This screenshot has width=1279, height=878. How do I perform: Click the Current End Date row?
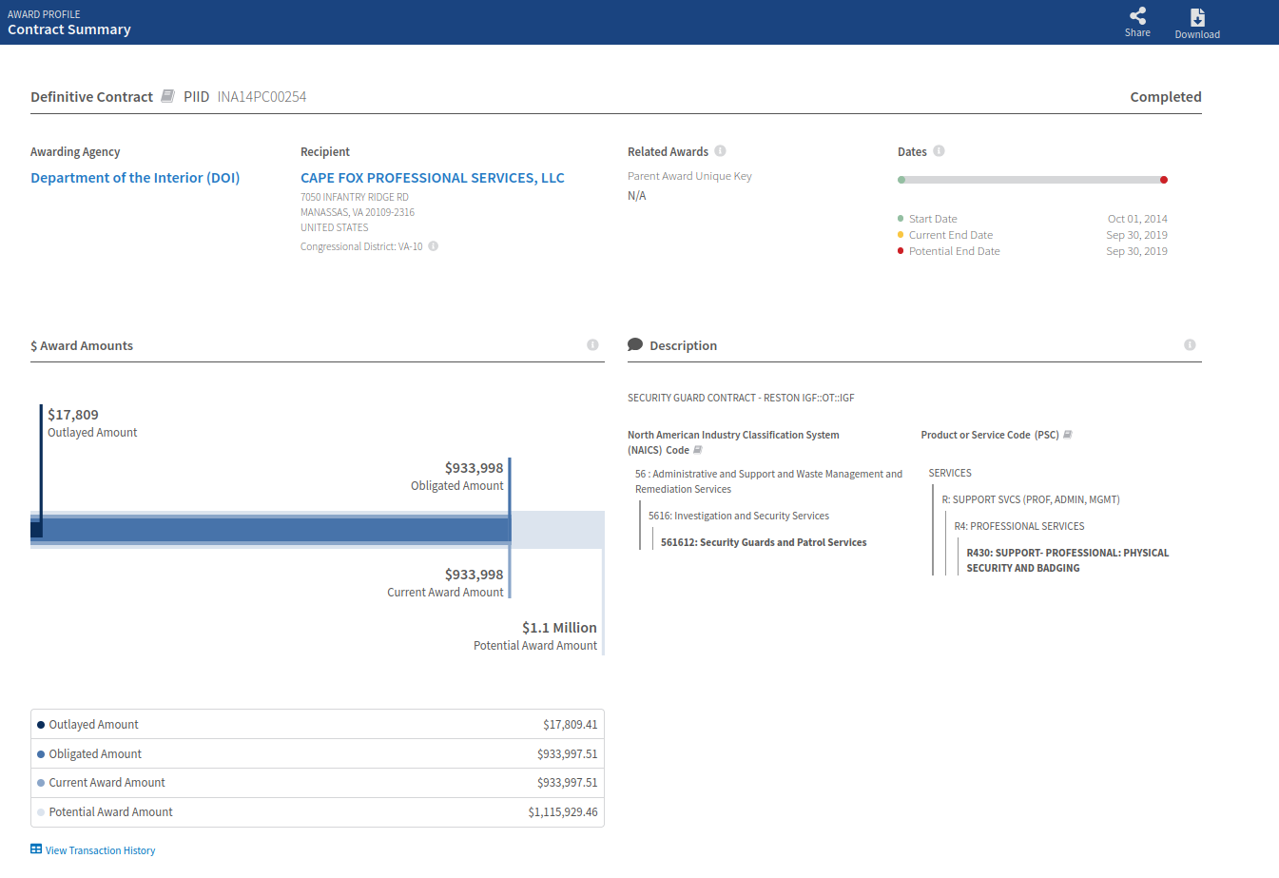(1033, 235)
